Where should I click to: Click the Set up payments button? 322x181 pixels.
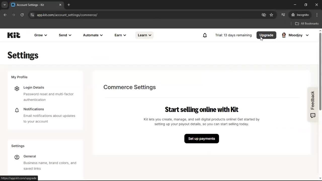tap(201, 139)
